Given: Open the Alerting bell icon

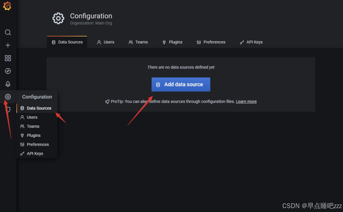Looking at the screenshot, I should (x=8, y=84).
